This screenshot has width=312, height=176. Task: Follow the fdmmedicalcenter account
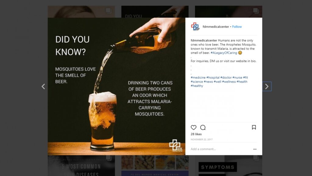(237, 26)
